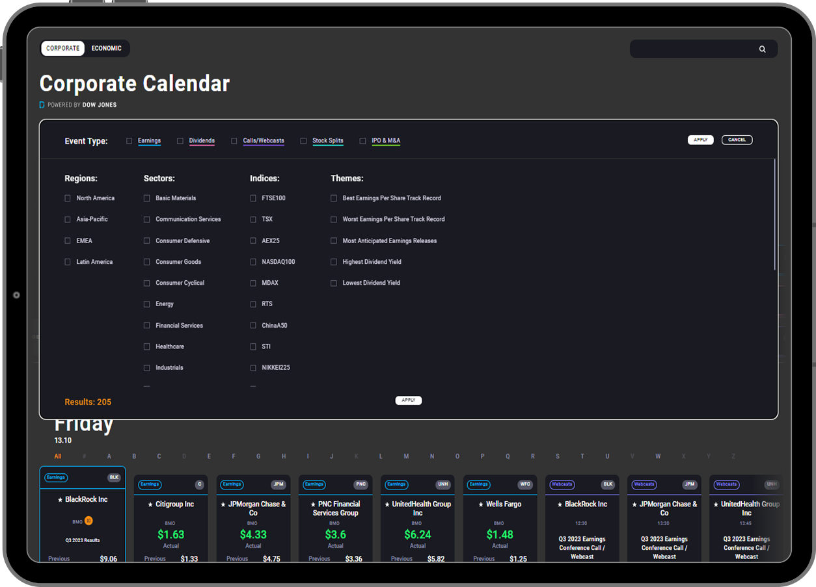816x587 pixels.
Task: Check Worst Earnings Per Share Track Record
Action: (x=334, y=220)
